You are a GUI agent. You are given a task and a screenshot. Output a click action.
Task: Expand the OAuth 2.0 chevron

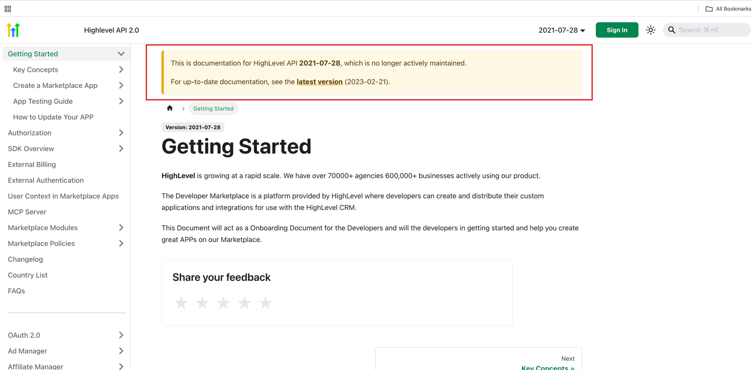121,335
